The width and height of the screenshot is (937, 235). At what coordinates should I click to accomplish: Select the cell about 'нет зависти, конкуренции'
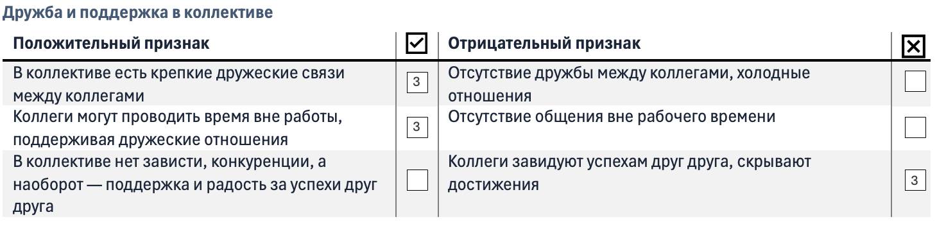point(199,184)
